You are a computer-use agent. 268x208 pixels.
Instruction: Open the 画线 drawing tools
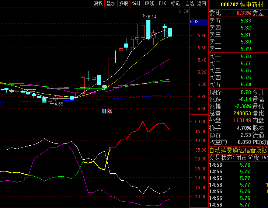149,3
